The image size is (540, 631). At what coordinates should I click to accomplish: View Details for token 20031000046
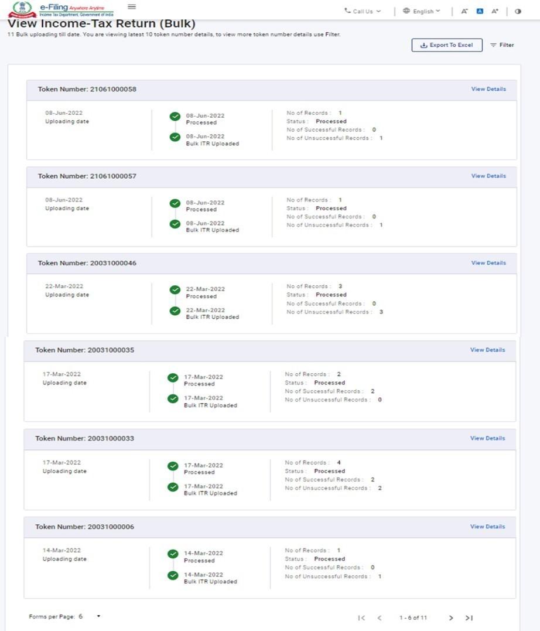488,262
